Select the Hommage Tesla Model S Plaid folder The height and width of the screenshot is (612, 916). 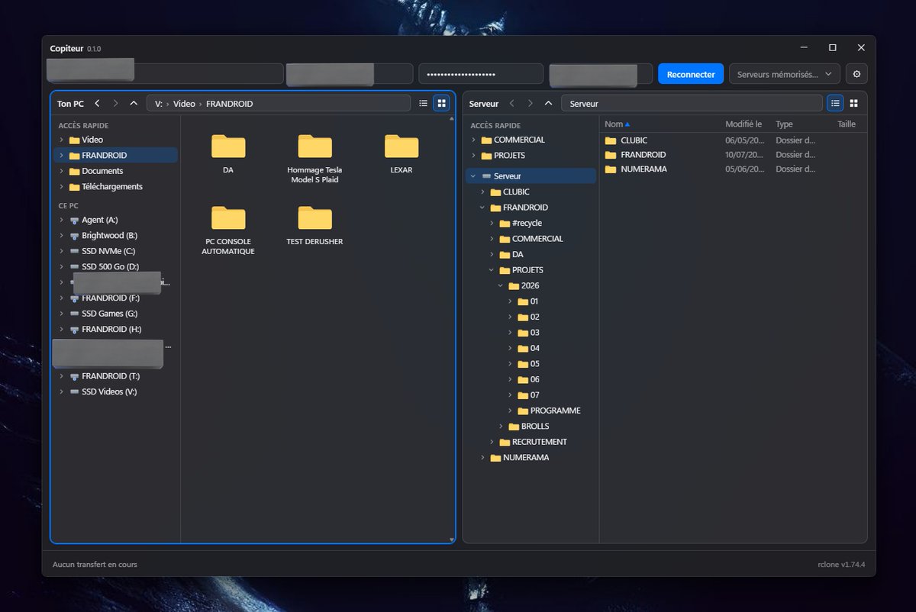[x=314, y=158]
